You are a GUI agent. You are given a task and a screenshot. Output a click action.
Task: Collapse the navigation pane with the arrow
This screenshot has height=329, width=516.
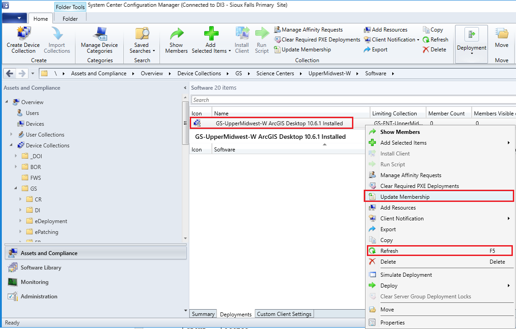point(185,88)
